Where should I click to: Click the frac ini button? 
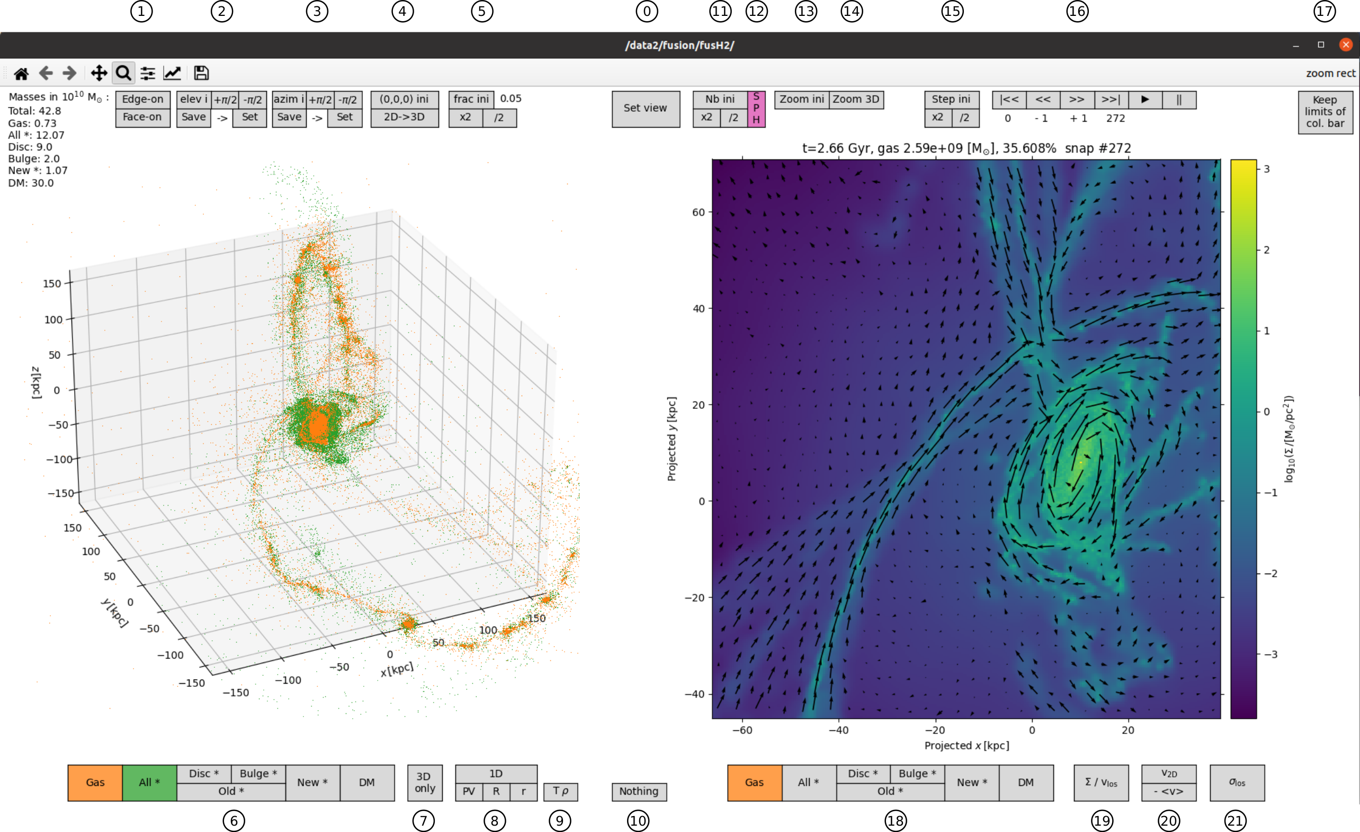[471, 100]
